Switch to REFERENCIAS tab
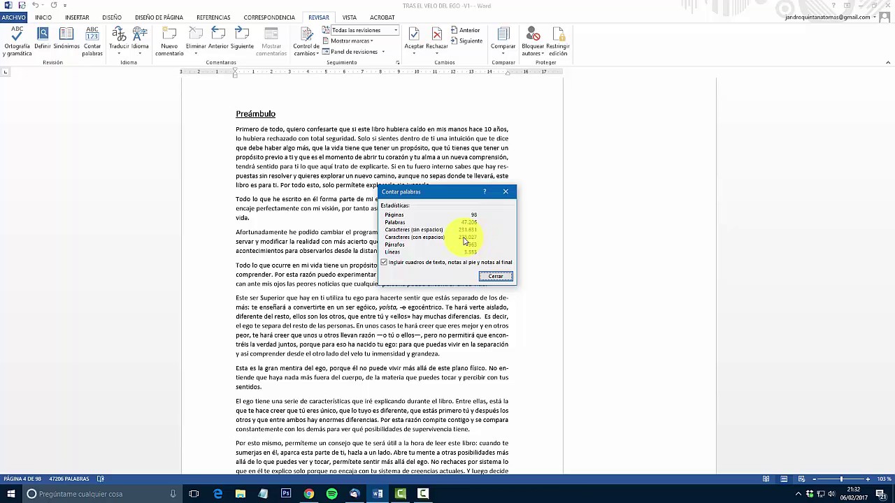The width and height of the screenshot is (895, 503). click(213, 17)
